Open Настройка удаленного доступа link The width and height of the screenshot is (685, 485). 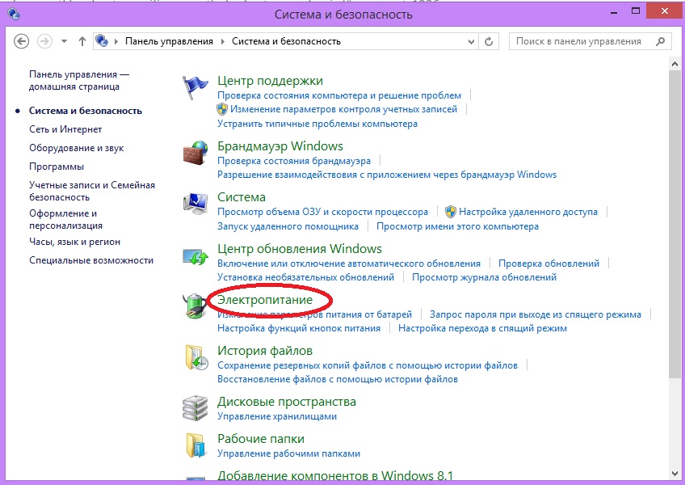coord(527,212)
